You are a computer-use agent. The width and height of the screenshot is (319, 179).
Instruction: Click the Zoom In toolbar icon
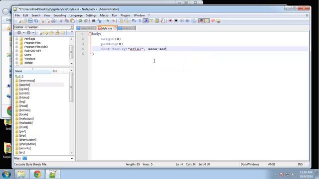[x=108, y=21]
